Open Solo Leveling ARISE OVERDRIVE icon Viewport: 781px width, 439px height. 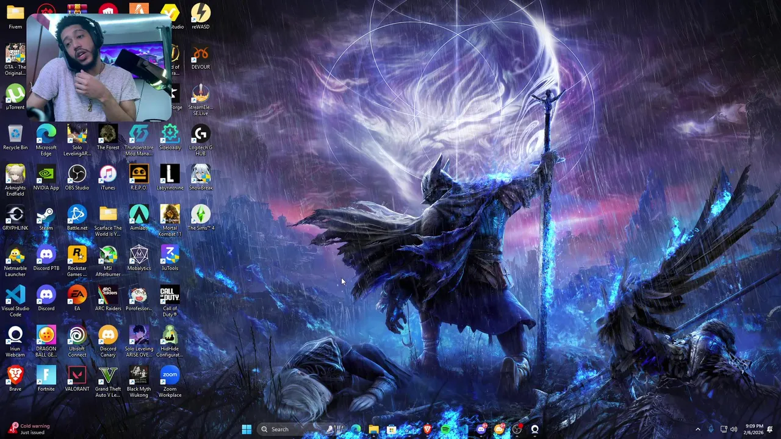click(139, 341)
